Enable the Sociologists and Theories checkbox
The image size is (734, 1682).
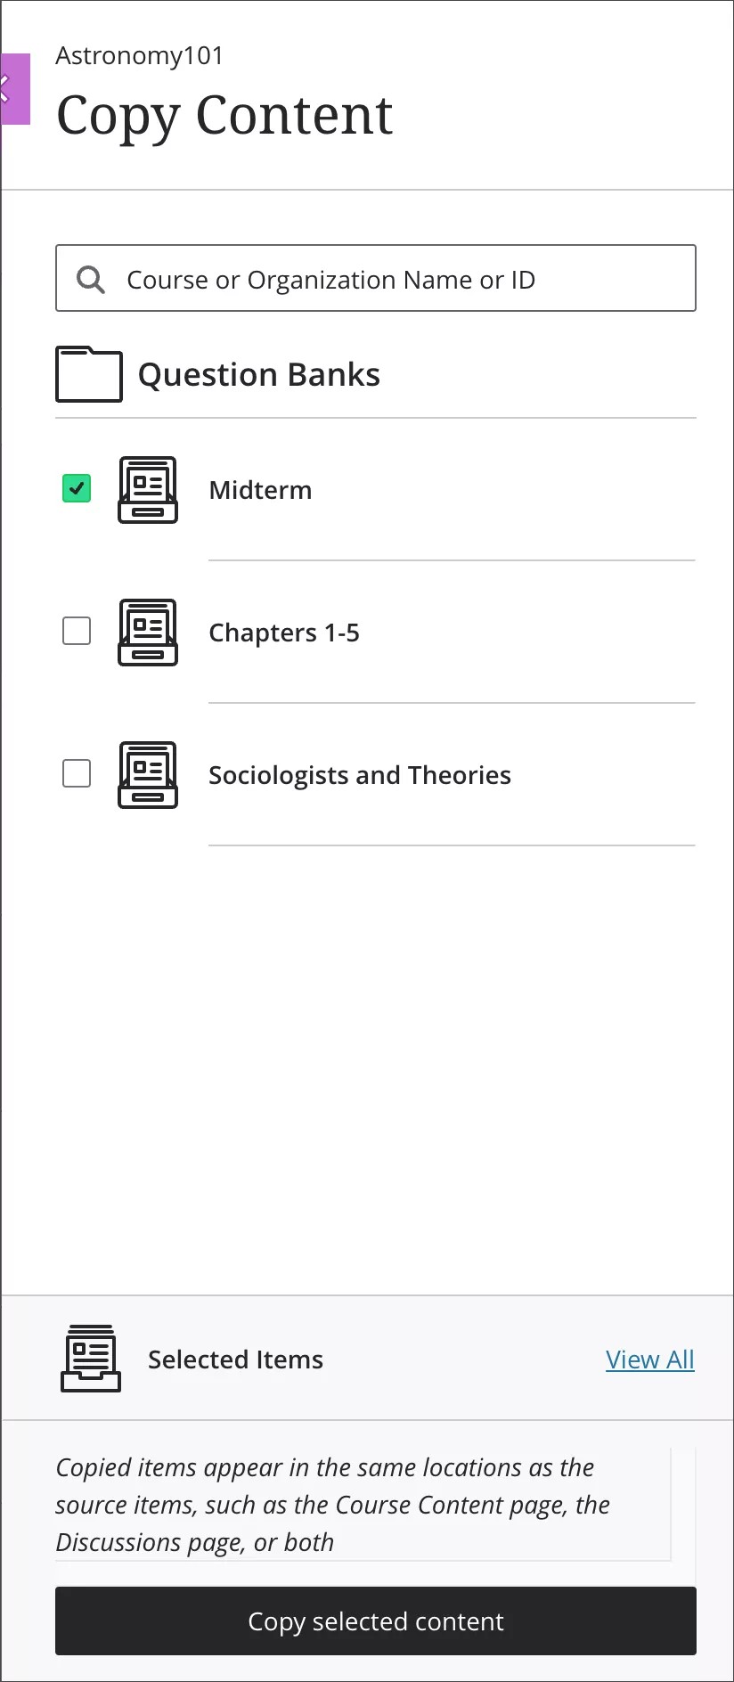point(77,773)
